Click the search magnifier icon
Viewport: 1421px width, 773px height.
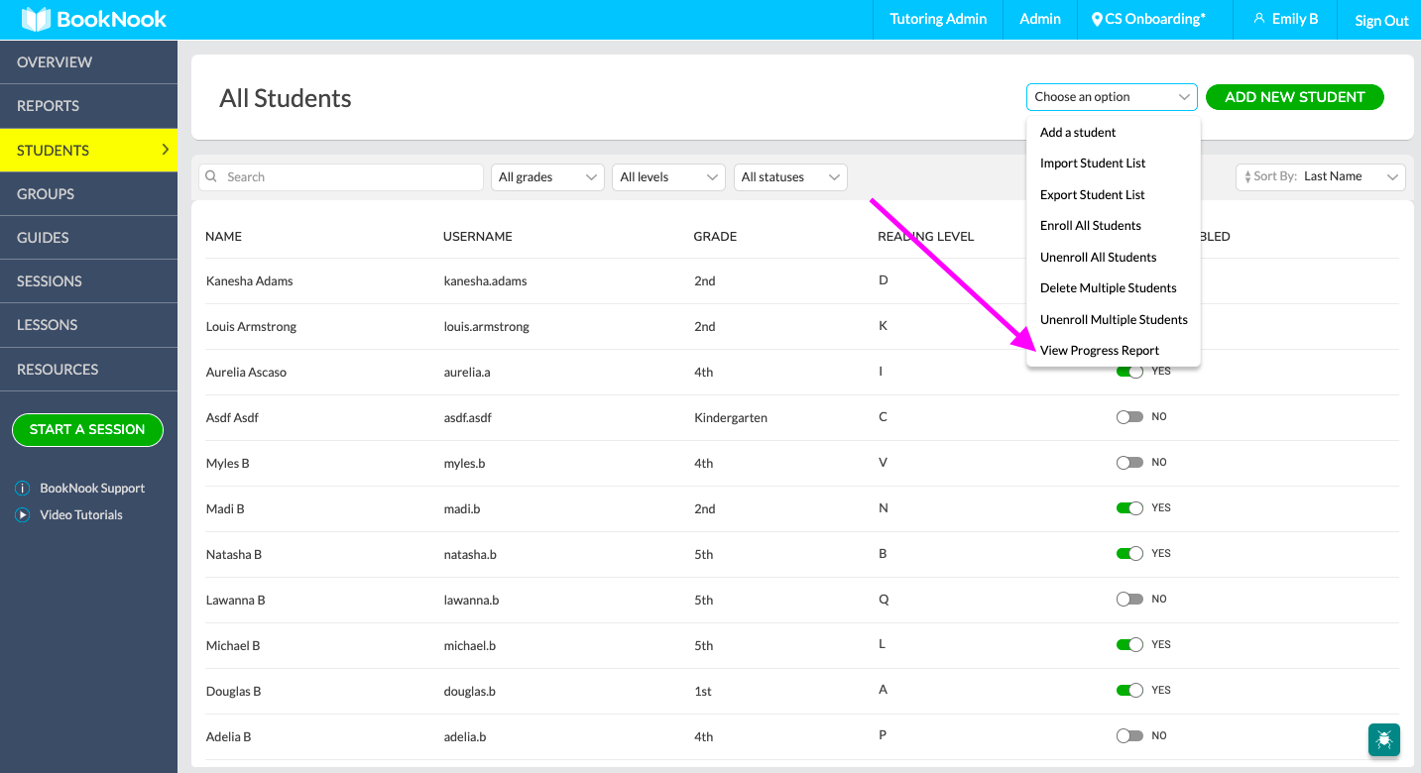(x=210, y=176)
